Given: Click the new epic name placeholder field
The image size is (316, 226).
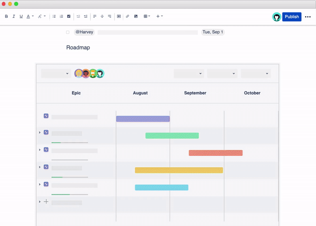Looking at the screenshot, I should pyautogui.click(x=67, y=203).
